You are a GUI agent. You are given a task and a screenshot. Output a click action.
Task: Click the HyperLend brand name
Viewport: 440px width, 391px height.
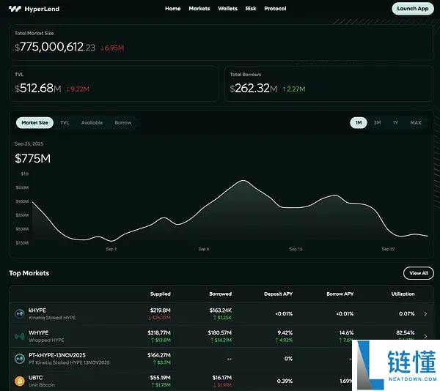(x=42, y=9)
